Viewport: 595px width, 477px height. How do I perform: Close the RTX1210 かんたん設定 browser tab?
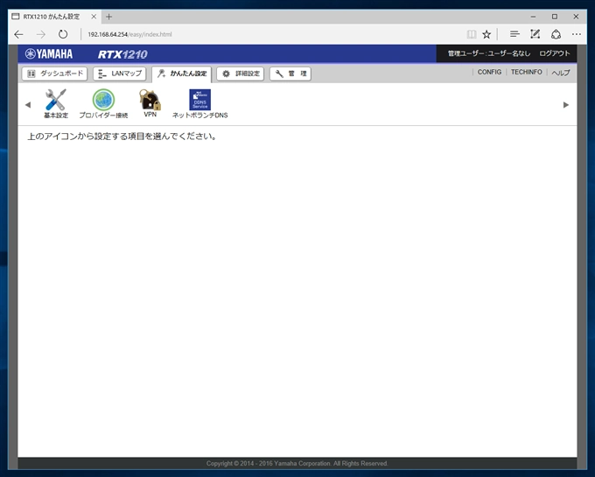(x=94, y=17)
